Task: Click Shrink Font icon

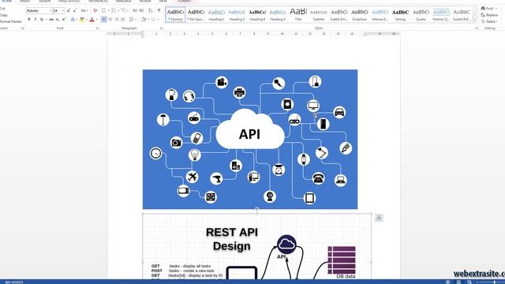Action: pos(75,10)
